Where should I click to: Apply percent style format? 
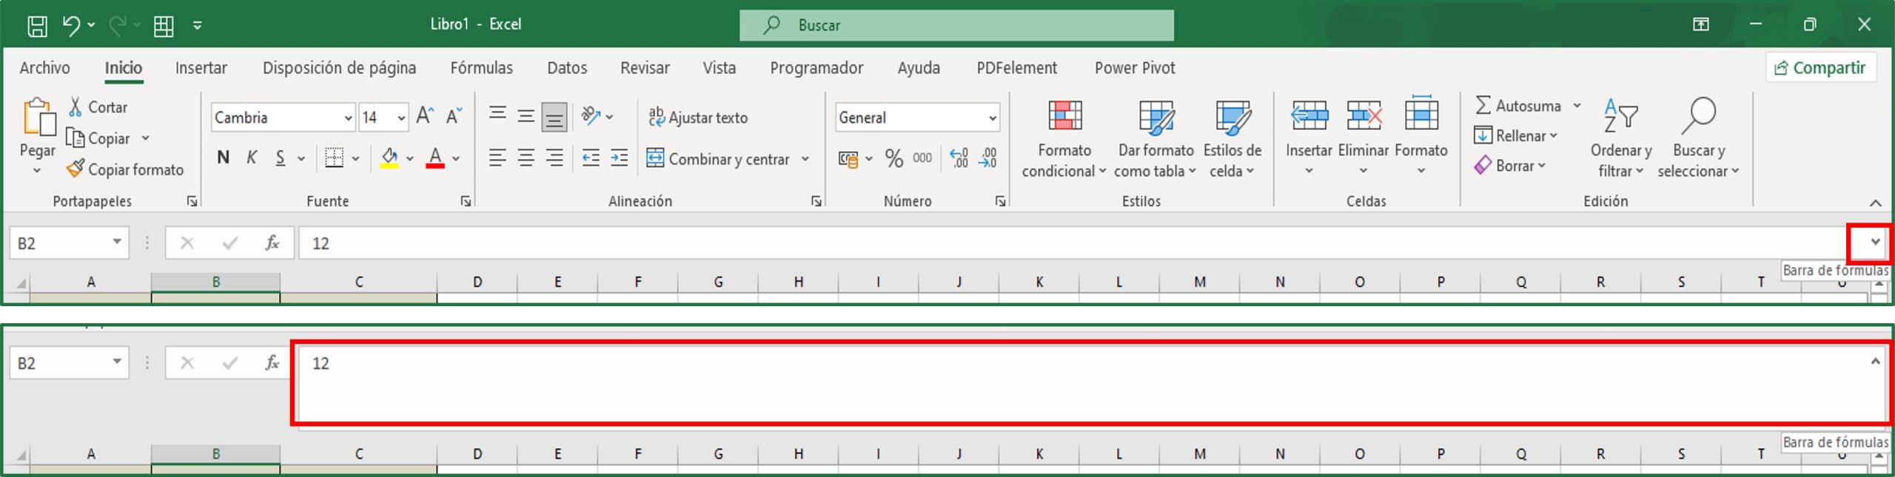tap(894, 158)
